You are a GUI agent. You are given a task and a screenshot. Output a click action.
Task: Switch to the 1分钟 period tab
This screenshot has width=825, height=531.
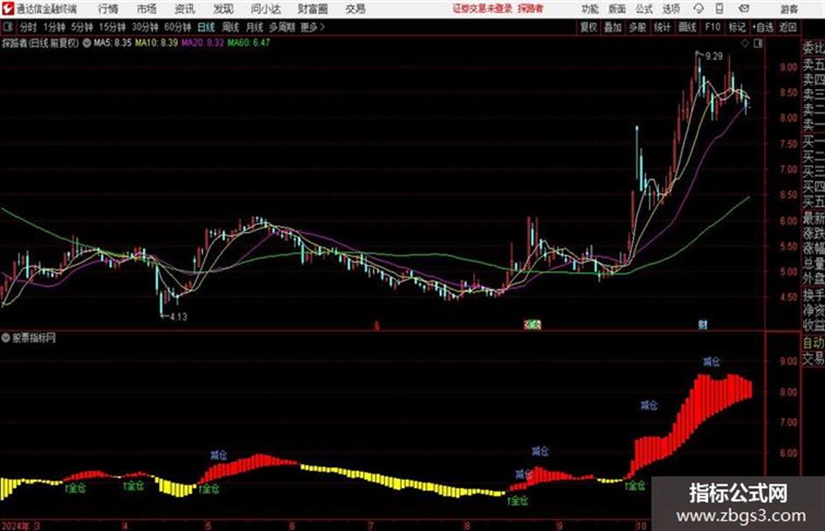(x=53, y=27)
